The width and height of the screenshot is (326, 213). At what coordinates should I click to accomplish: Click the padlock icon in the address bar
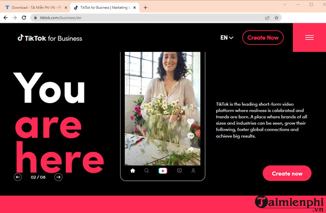coord(35,18)
